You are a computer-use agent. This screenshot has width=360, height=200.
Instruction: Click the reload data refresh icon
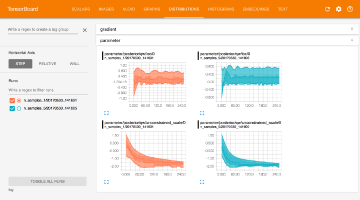(327, 9)
